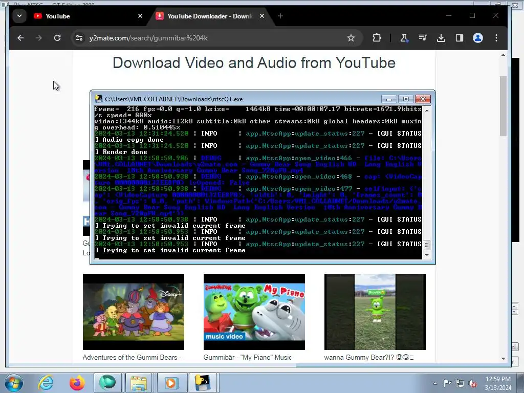524x393 pixels.
Task: Click the ntscQT.exe console title bar icon
Action: tap(98, 99)
